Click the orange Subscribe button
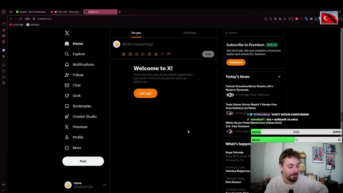Image resolution: width=343 pixels, height=193 pixels. pyautogui.click(x=236, y=62)
